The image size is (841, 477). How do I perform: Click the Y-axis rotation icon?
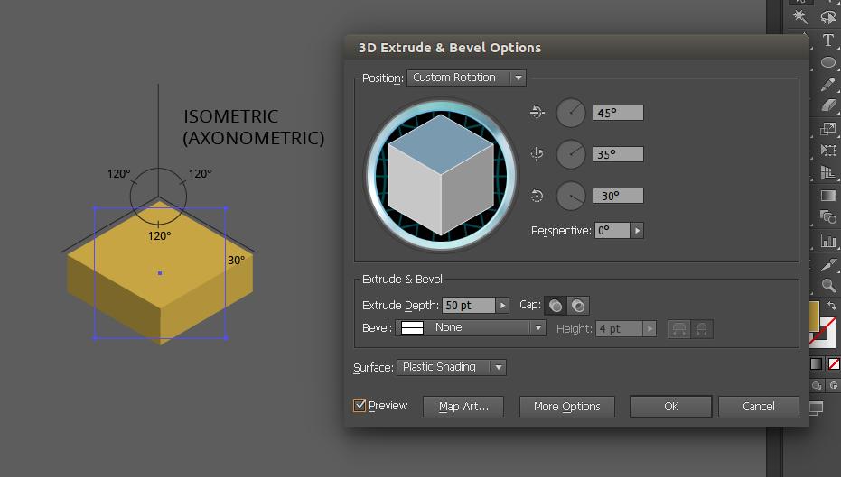(x=537, y=154)
